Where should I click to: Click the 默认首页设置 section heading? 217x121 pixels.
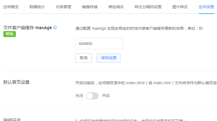coord(16,82)
